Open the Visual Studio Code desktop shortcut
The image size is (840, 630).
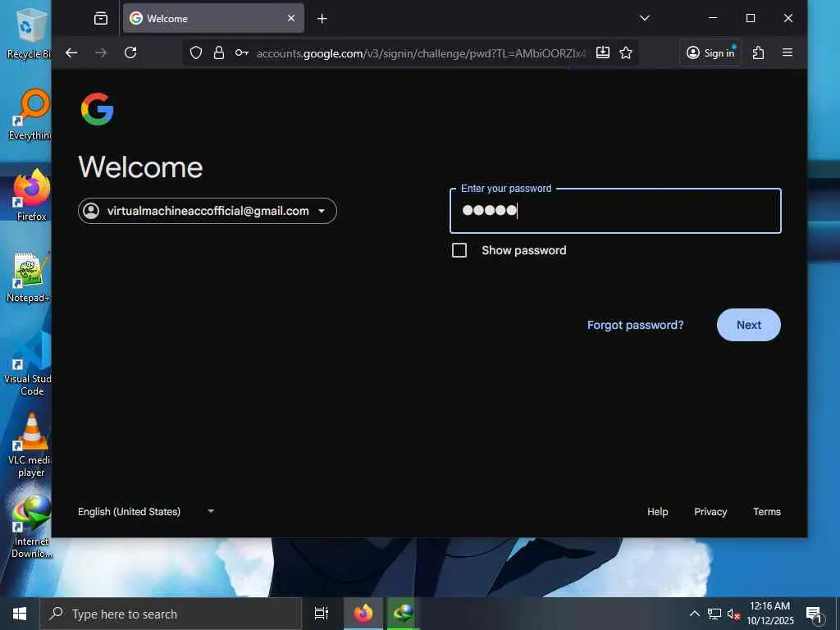(28, 364)
